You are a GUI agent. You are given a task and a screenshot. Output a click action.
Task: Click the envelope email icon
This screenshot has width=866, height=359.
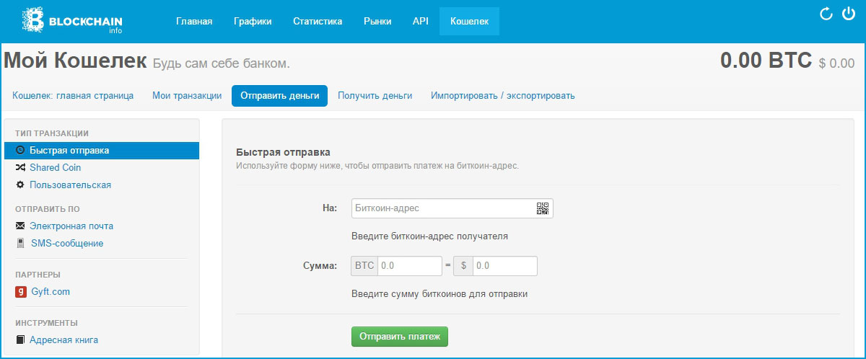click(x=20, y=226)
